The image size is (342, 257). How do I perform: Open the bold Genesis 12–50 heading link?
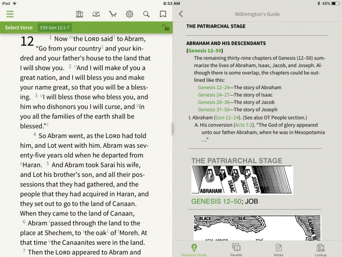click(x=205, y=51)
